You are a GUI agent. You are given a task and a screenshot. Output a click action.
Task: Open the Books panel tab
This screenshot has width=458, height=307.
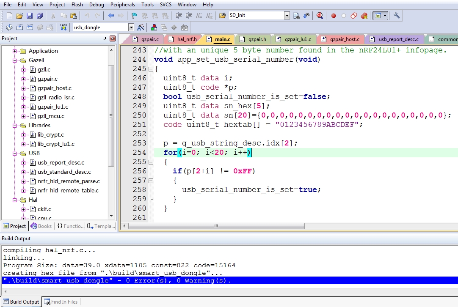coord(41,226)
